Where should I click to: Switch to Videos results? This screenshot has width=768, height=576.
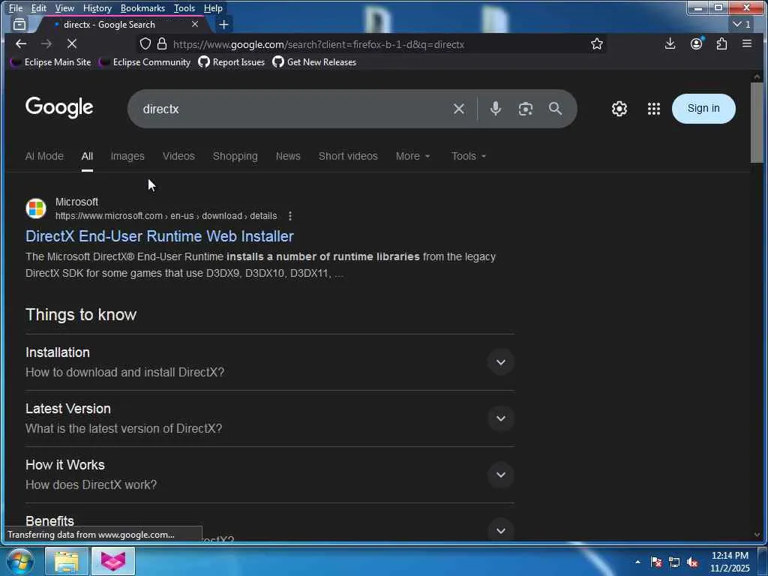178,156
